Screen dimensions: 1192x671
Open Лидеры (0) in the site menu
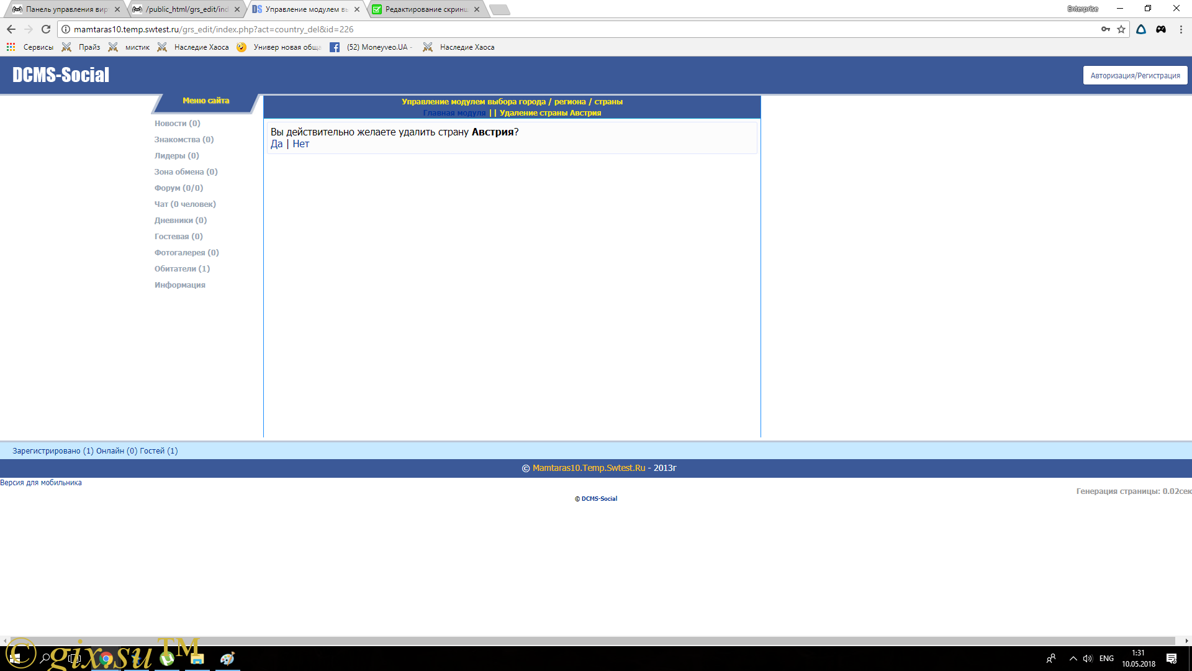(x=177, y=156)
